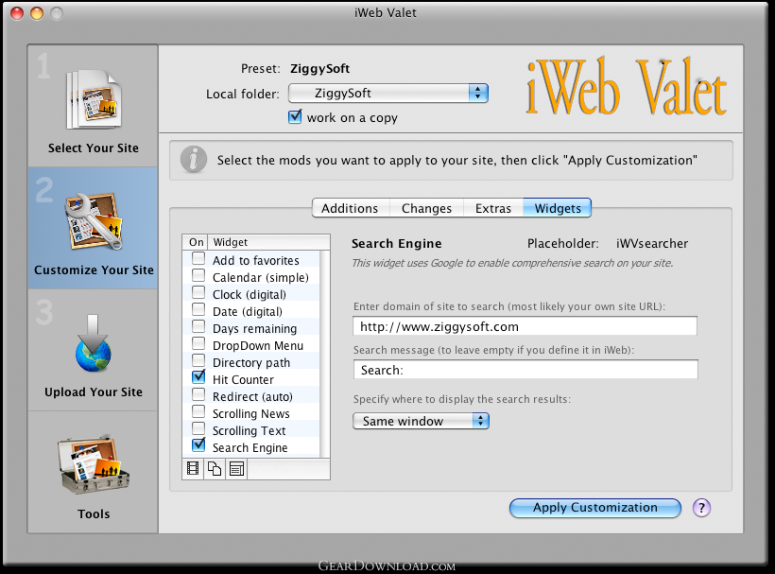Enable the Redirect (auto) widget
This screenshot has height=574, width=775.
pyautogui.click(x=198, y=394)
